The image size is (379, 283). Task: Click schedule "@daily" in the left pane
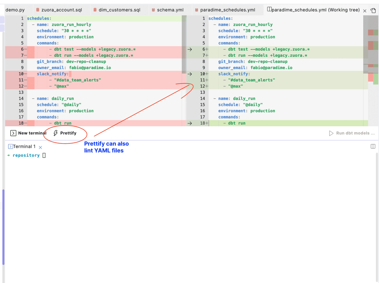click(x=59, y=105)
